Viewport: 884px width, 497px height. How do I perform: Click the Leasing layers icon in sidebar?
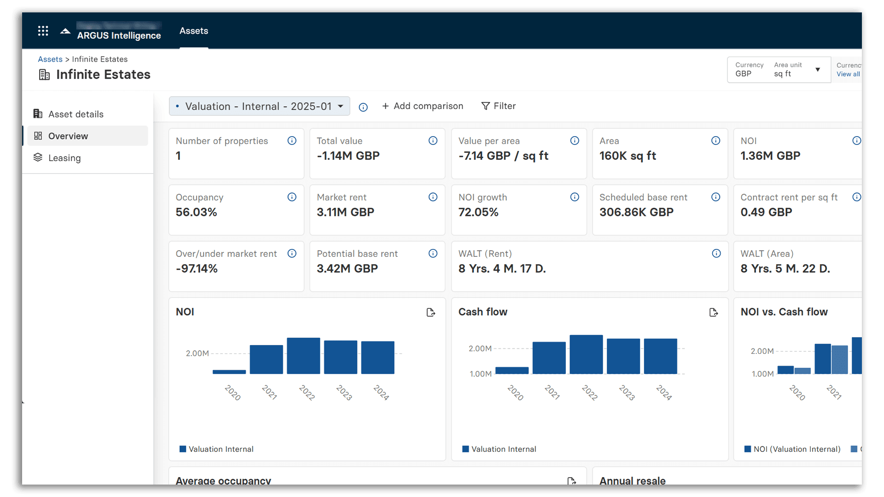click(38, 157)
